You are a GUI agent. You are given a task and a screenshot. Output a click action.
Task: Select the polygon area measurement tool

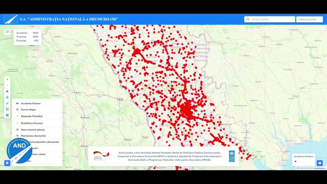[7, 109]
